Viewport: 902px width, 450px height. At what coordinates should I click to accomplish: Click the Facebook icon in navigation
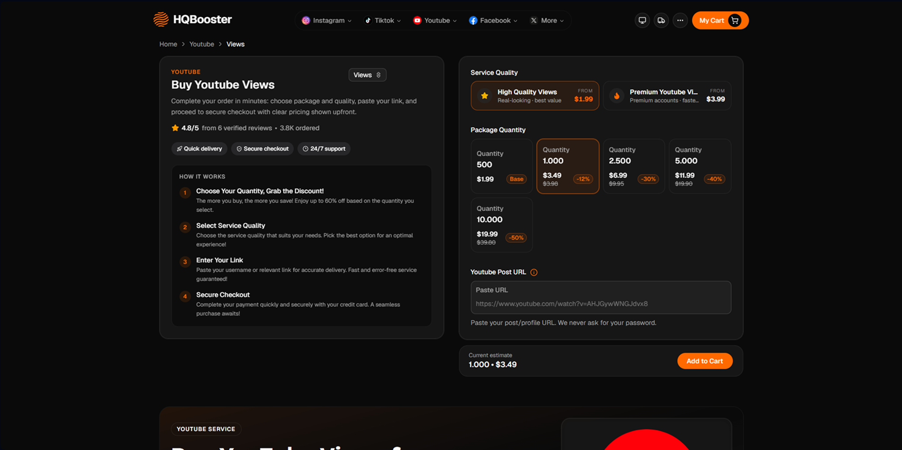pyautogui.click(x=473, y=20)
